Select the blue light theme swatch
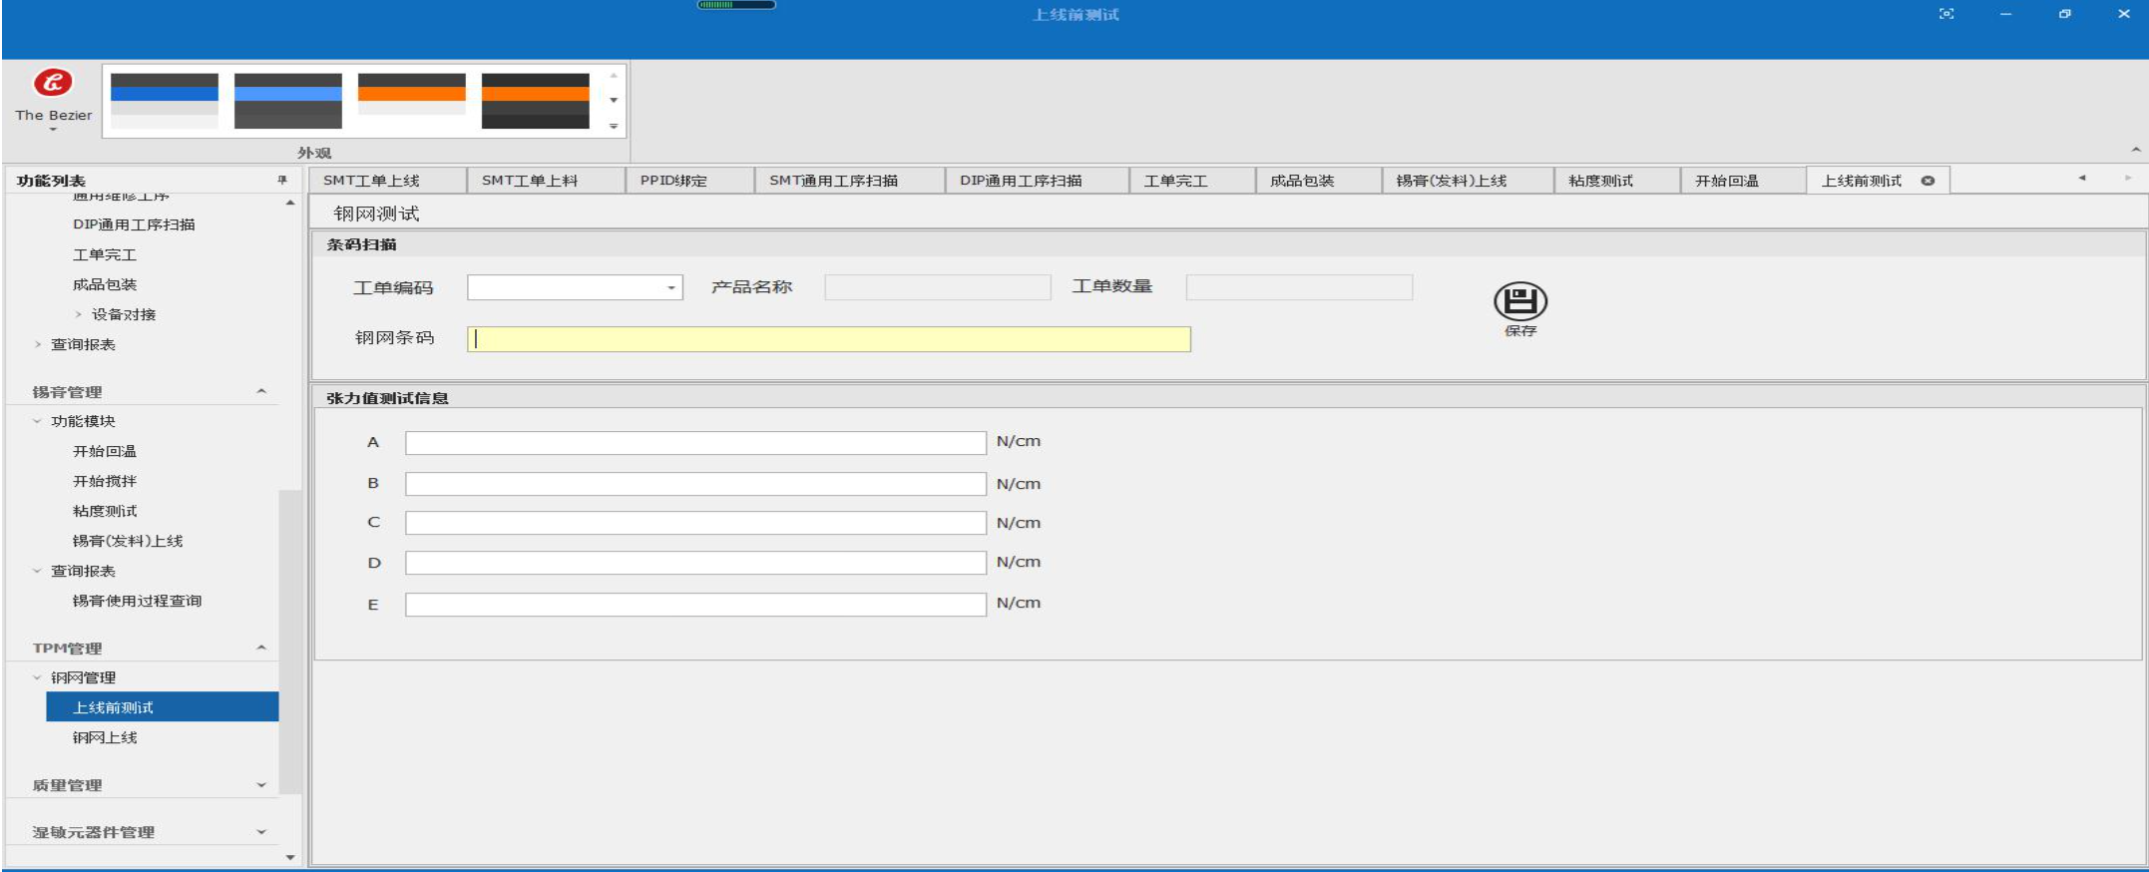 point(165,101)
